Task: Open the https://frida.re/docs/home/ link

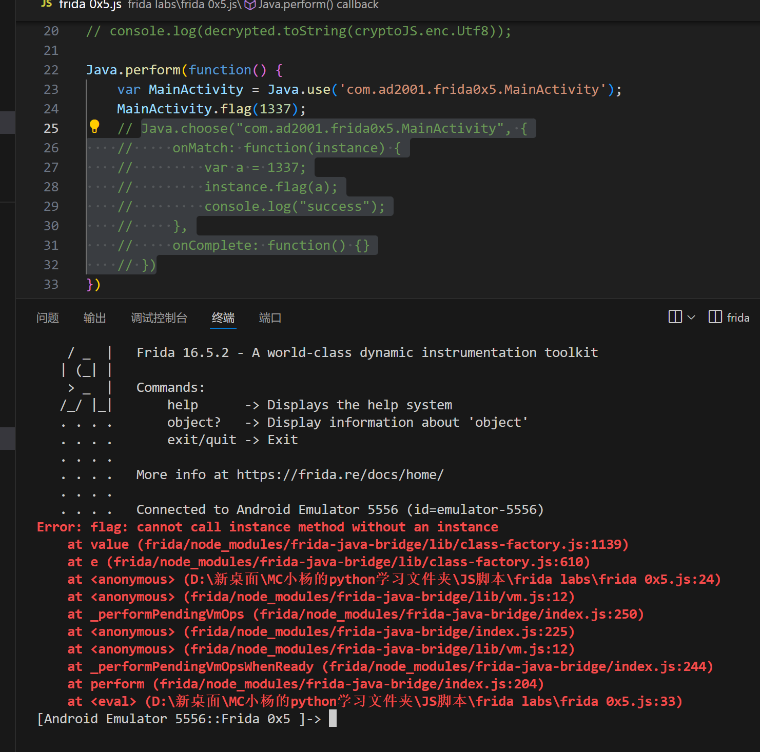Action: pos(340,475)
